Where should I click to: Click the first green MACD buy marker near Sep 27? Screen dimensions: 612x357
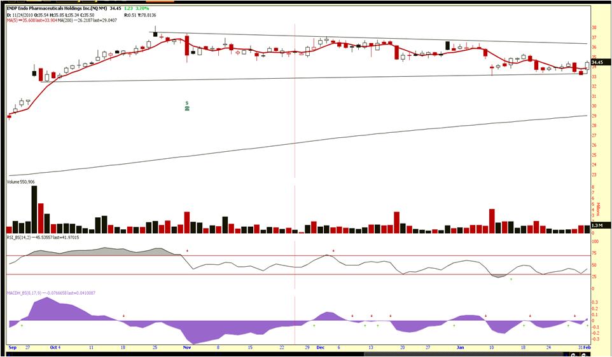(22, 325)
